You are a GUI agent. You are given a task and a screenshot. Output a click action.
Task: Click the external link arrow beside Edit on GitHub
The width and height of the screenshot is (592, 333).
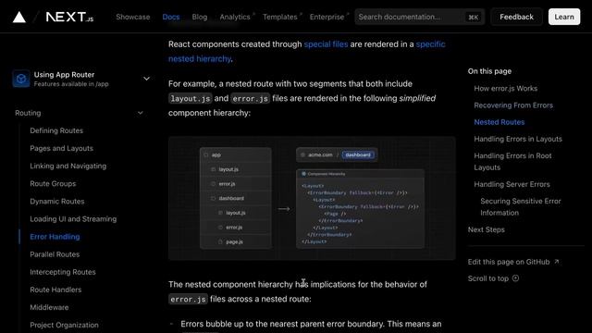click(x=557, y=261)
